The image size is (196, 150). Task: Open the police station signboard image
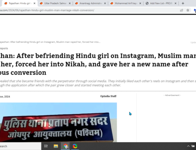[x=58, y=122]
